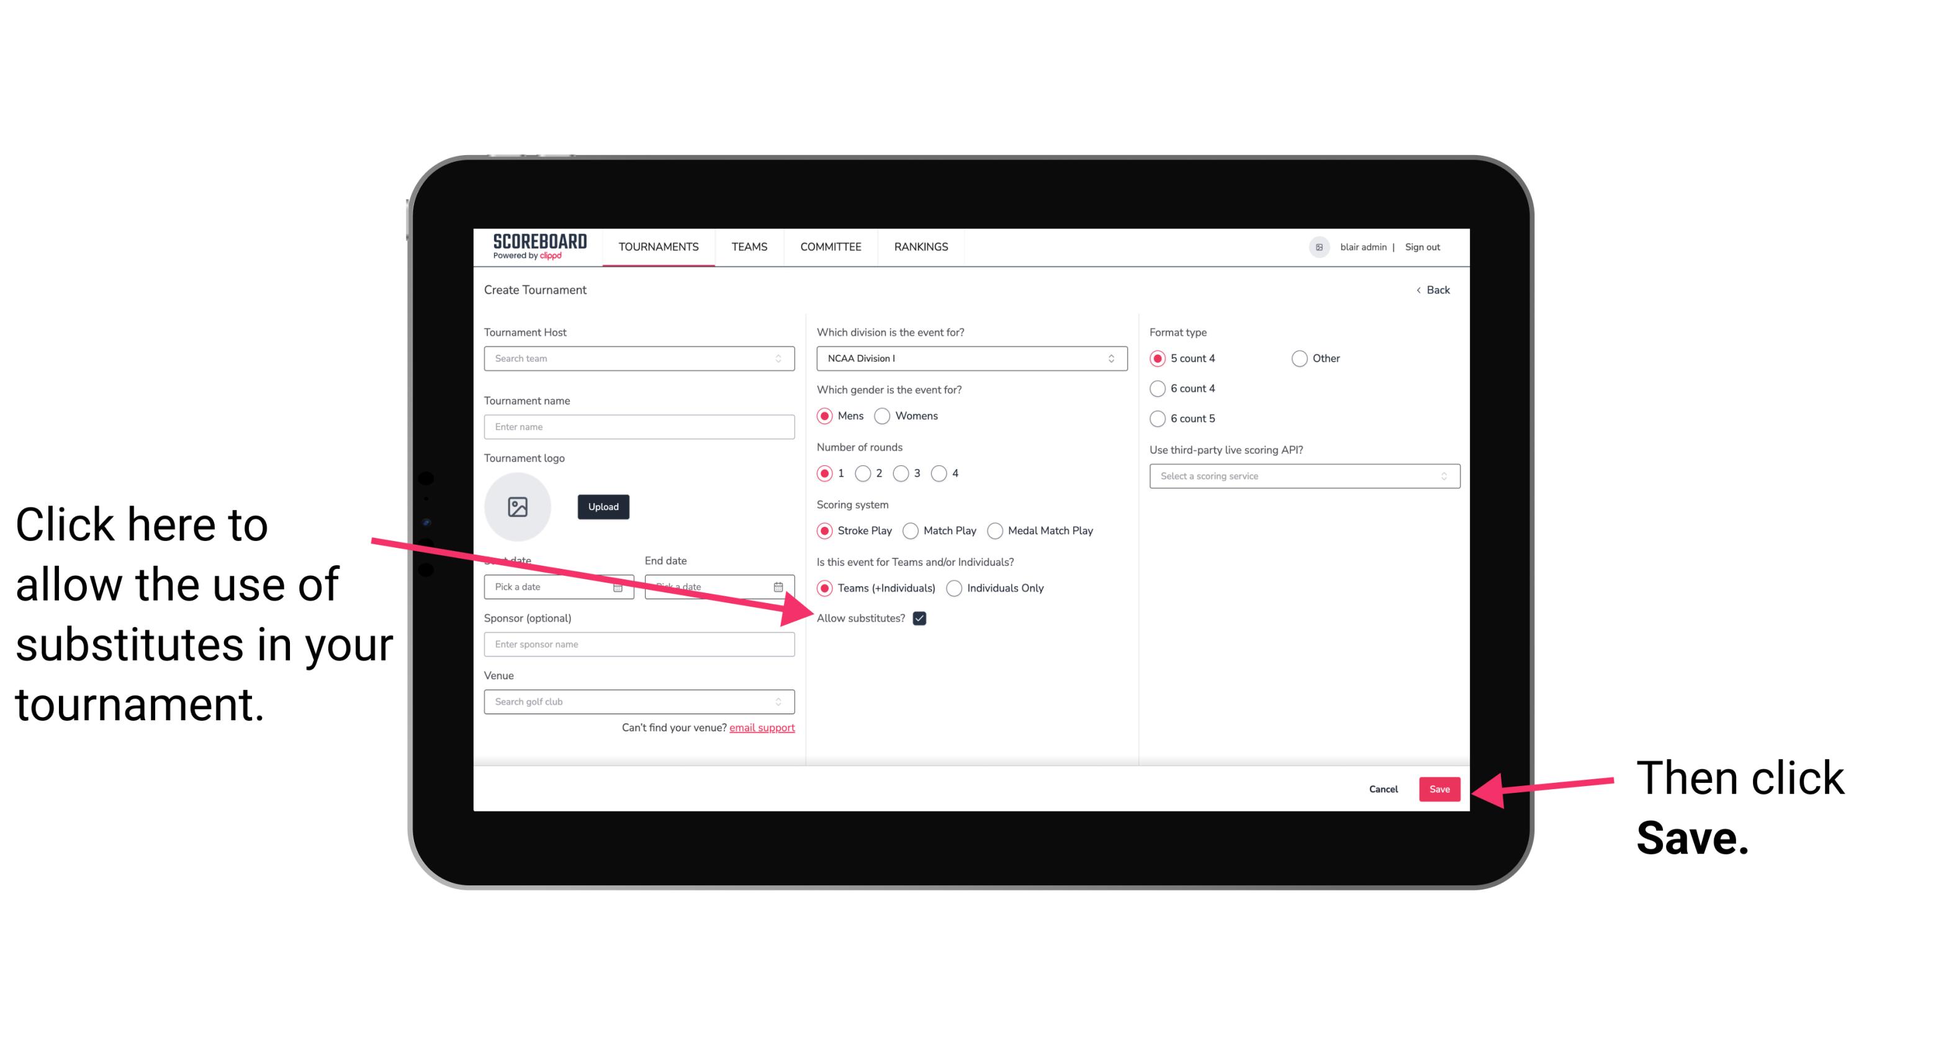
Task: Open the scoring service dropdown
Action: point(1302,476)
